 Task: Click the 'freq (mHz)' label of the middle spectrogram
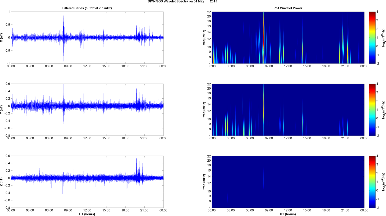204,110
